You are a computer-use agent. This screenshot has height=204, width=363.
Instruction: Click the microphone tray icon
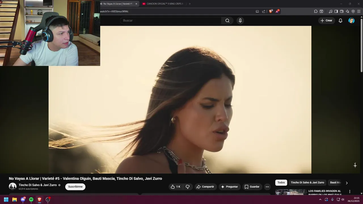coord(332,199)
